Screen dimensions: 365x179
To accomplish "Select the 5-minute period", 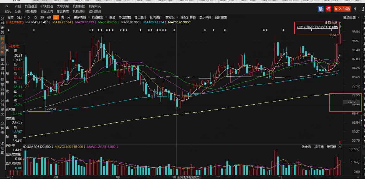I will click(29, 17).
